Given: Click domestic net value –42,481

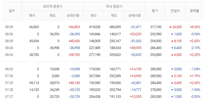Looking at the screenshot, I should click(x=135, y=83).
